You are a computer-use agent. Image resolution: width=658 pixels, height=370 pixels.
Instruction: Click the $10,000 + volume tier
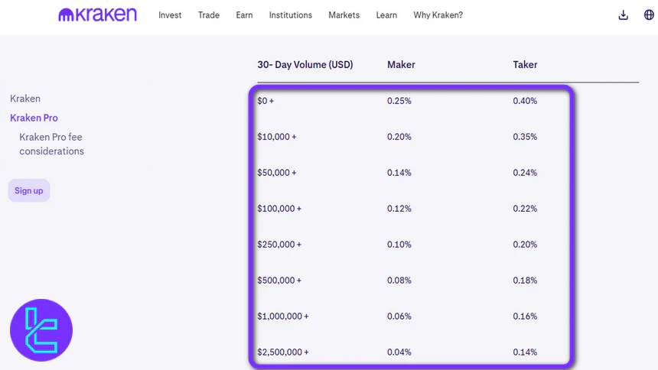[277, 137]
